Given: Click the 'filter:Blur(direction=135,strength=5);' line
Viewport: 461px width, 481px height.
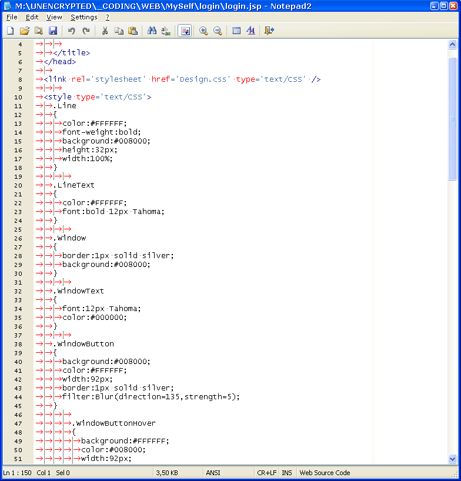Looking at the screenshot, I should tap(151, 397).
